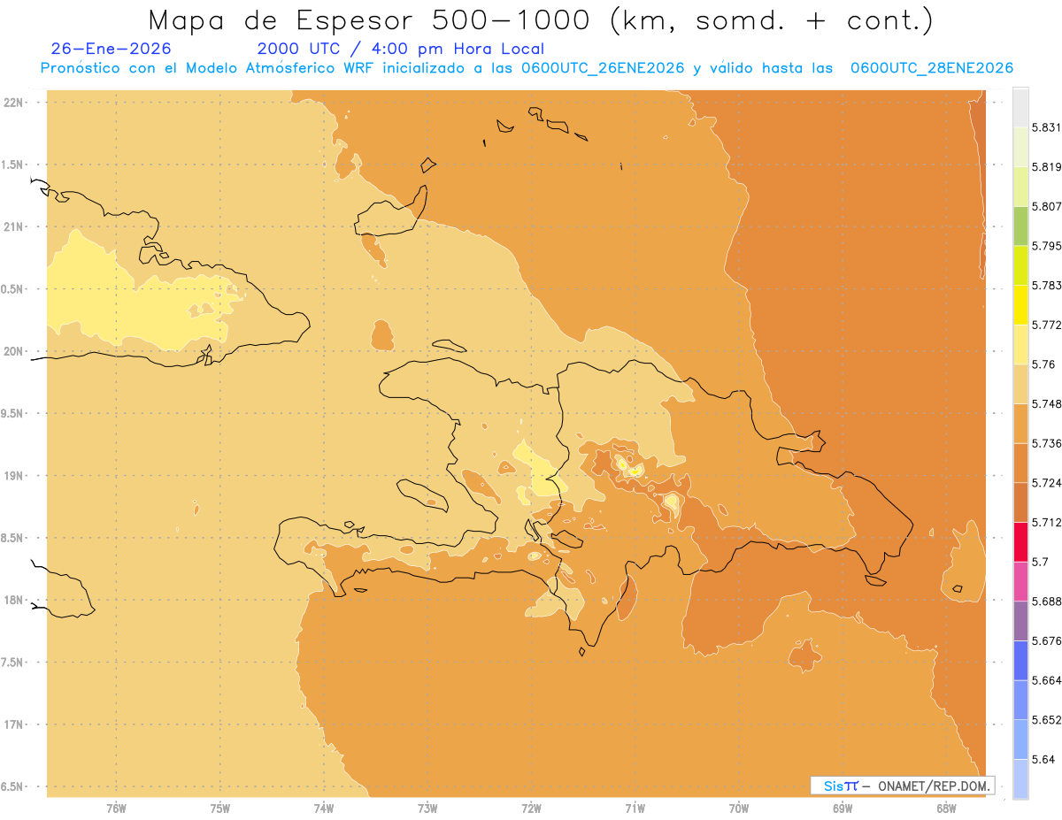
Task: Click the legend value 5.772
Action: [x=1046, y=325]
